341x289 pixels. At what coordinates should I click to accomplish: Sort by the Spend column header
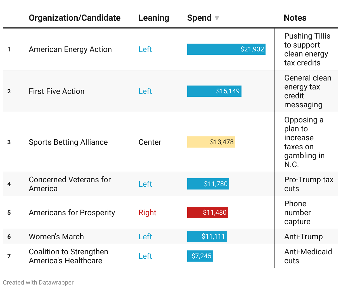[199, 18]
